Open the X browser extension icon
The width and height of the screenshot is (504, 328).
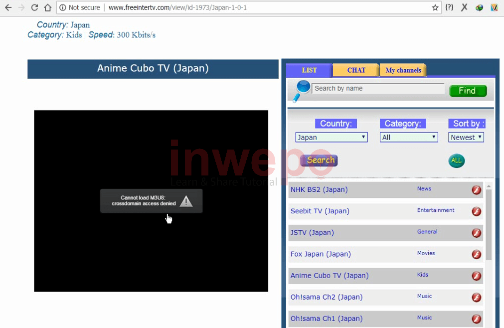tap(464, 7)
